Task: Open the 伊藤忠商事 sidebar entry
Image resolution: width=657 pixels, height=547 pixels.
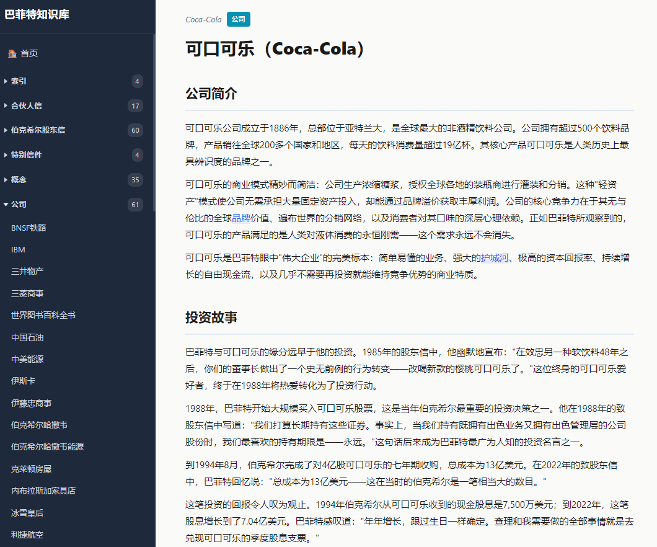Action: [x=31, y=403]
